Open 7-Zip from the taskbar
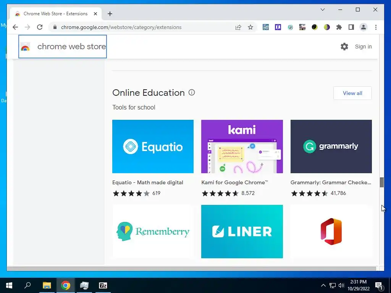This screenshot has width=391, height=293. coord(103,285)
